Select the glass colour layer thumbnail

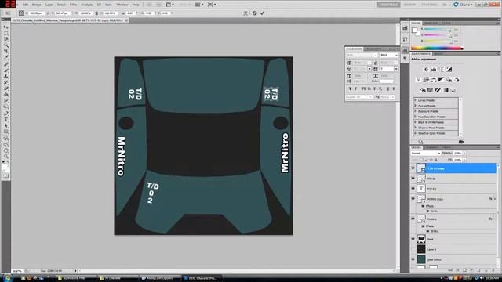(421, 259)
